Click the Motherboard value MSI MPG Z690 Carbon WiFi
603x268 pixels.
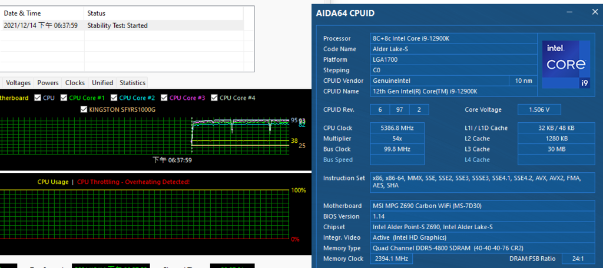tap(483, 206)
